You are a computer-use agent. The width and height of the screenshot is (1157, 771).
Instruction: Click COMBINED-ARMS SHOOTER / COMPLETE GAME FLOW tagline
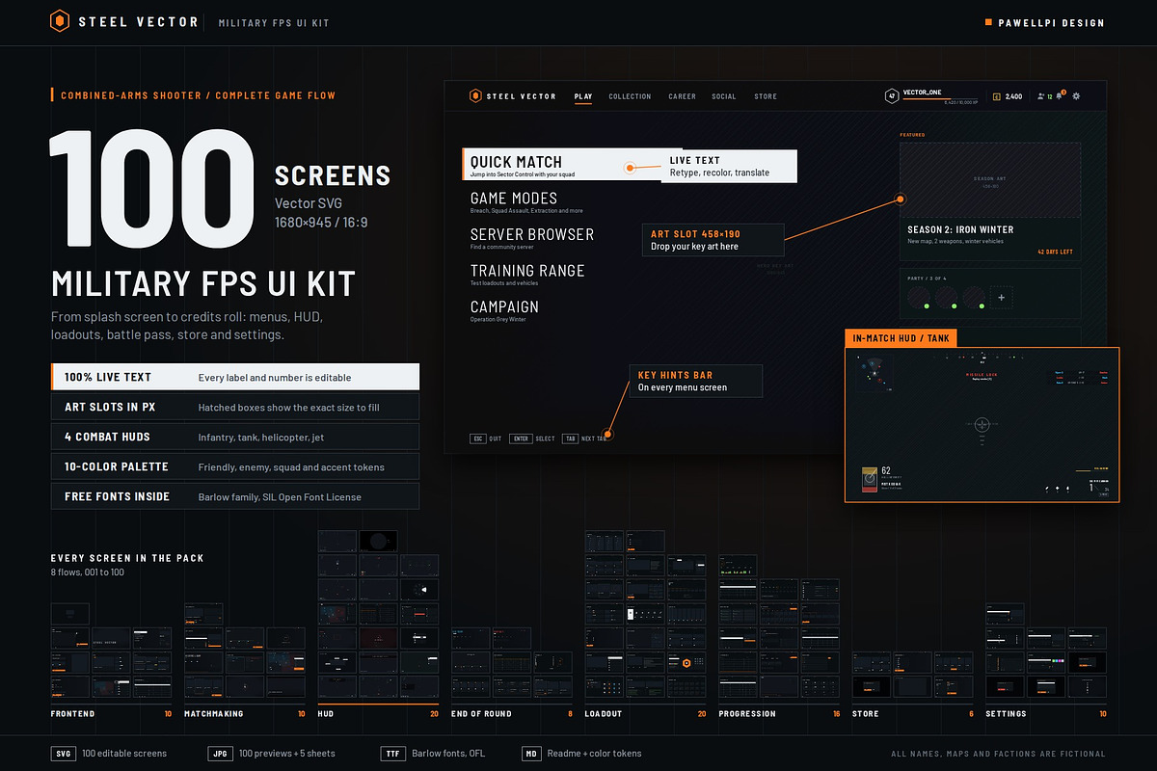point(199,95)
